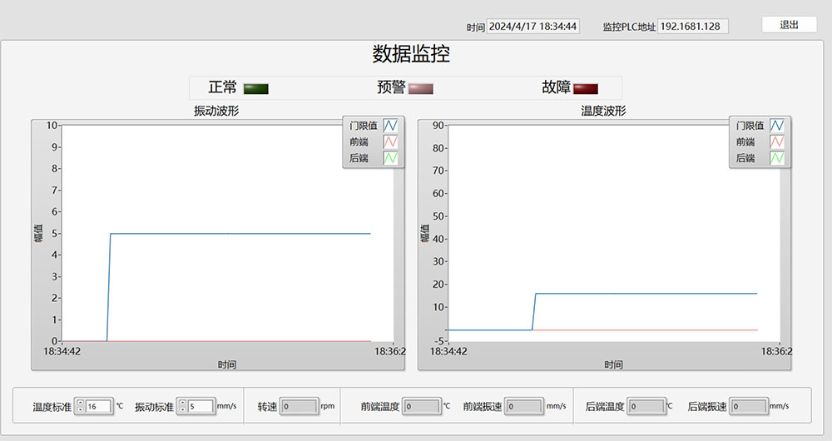Image resolution: width=832 pixels, height=441 pixels.
Task: Increase the 振动标准 value with the up arrow
Action: (x=181, y=403)
